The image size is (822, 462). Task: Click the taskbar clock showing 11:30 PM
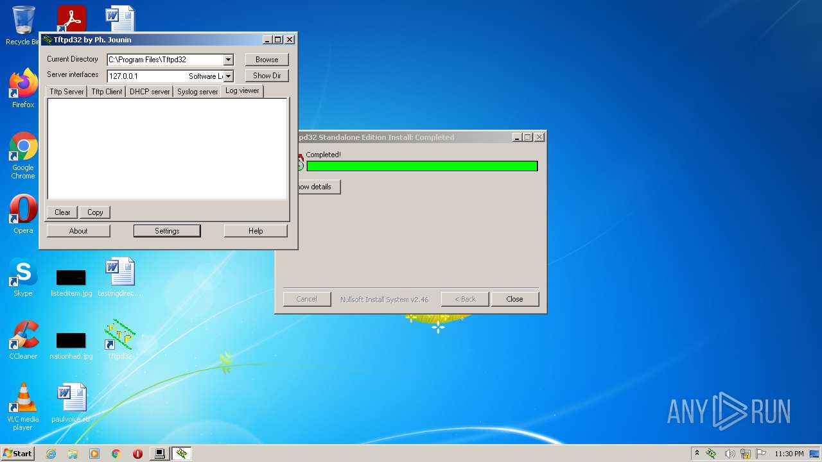(x=789, y=454)
